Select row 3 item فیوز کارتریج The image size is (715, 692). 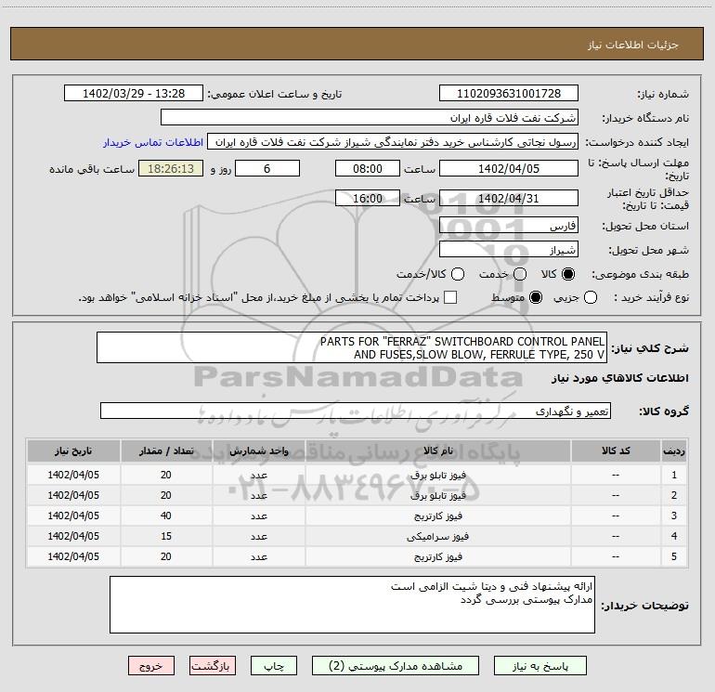(x=437, y=516)
